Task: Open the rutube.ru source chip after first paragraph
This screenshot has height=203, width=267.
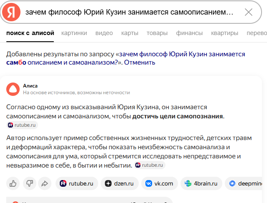Action: pyautogui.click(x=22, y=125)
